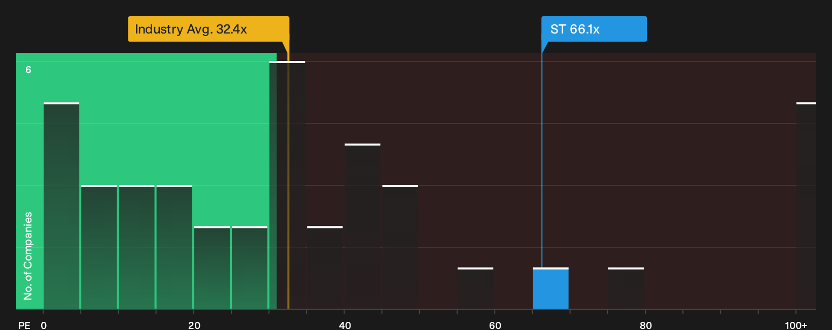The image size is (832, 330).
Task: Click the bar at PE 55-60
Action: (x=475, y=288)
